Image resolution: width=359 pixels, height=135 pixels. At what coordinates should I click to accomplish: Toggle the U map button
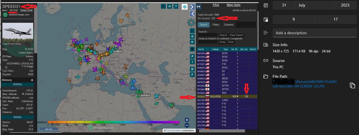pyautogui.click(x=163, y=6)
